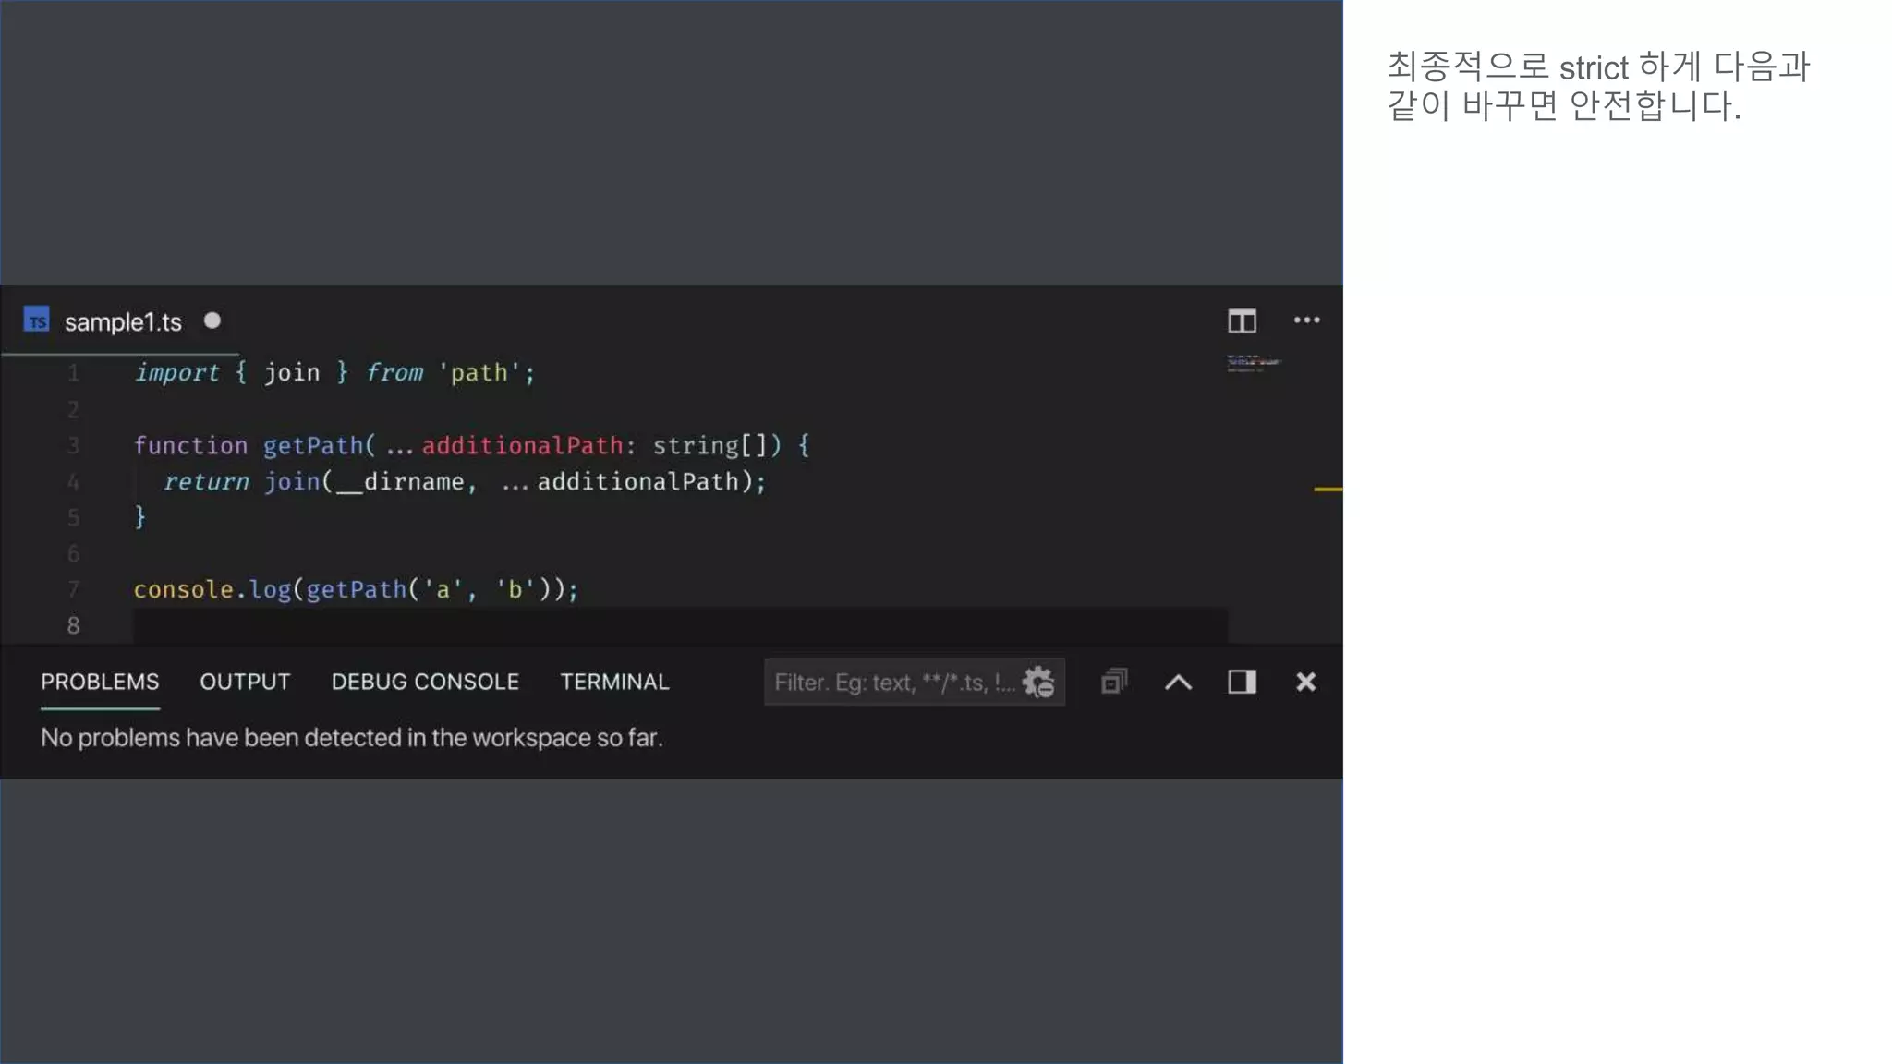Viewport: 1892px width, 1064px height.
Task: Click the getPath function name on line 3
Action: pyautogui.click(x=312, y=445)
